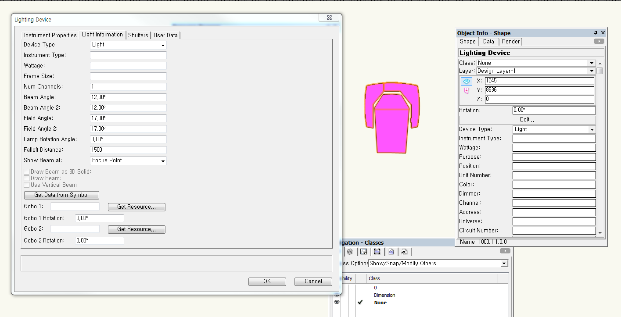The width and height of the screenshot is (621, 317).
Task: Open the Saved Views tab icon in Navigation
Action: [x=391, y=252]
